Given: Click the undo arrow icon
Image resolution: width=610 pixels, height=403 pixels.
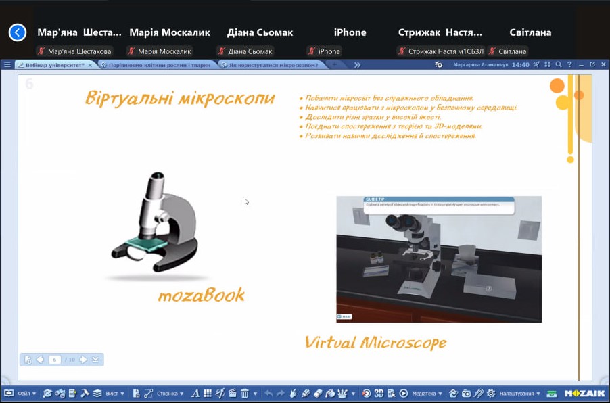Looking at the screenshot, I should [268, 393].
